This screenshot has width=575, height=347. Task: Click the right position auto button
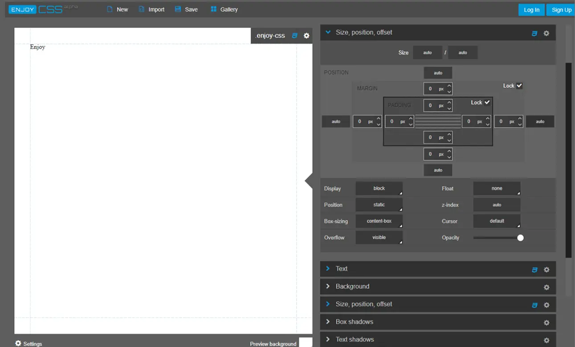(540, 121)
